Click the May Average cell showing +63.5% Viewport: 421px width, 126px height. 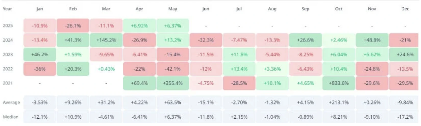tap(173, 103)
